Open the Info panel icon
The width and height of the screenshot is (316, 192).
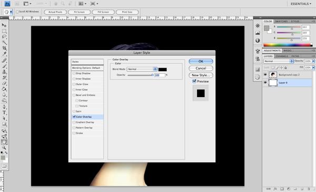point(258,41)
